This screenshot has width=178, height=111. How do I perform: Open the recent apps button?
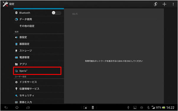(28, 108)
